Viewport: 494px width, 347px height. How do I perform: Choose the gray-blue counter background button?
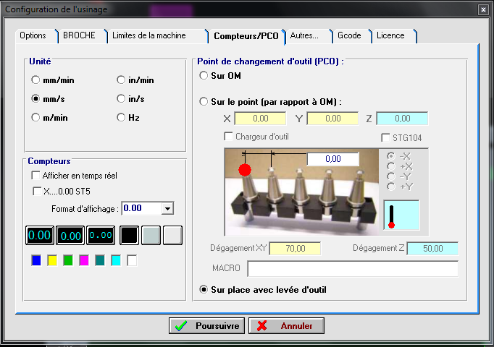151,235
